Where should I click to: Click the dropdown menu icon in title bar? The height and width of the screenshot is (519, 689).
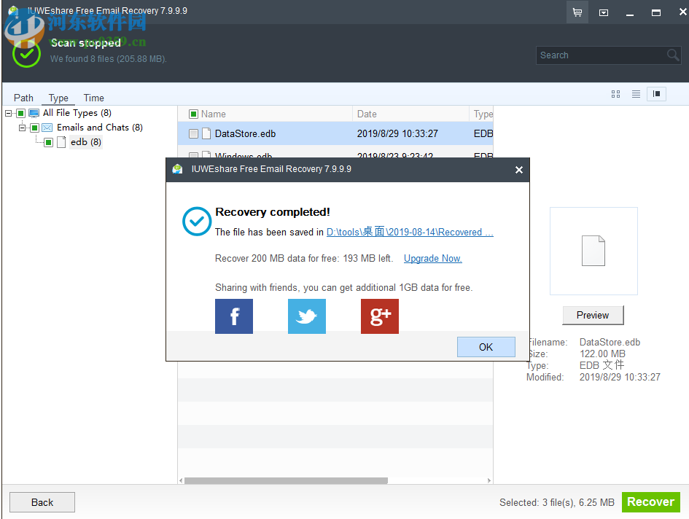point(604,12)
